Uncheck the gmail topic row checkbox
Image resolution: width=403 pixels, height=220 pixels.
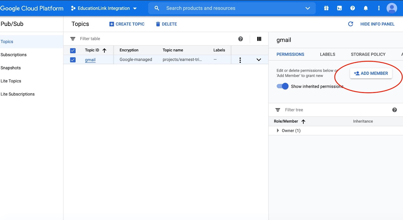tap(73, 60)
